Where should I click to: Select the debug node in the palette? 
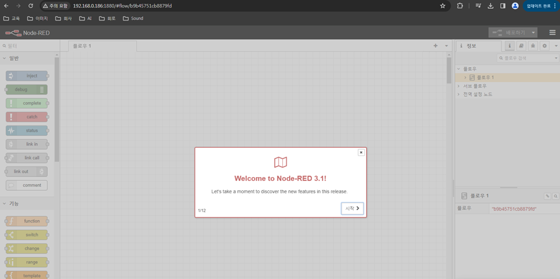tap(27, 89)
